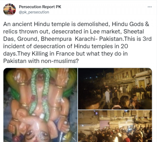Open the three-dot more options menu
The height and width of the screenshot is (142, 158).
coord(149,7)
